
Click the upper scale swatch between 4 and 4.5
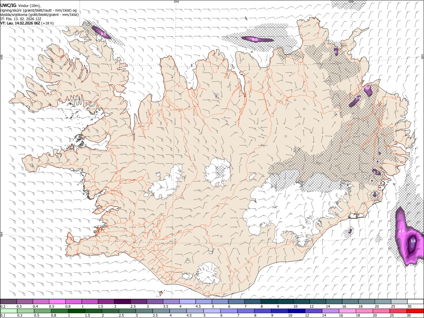[x=187, y=301]
